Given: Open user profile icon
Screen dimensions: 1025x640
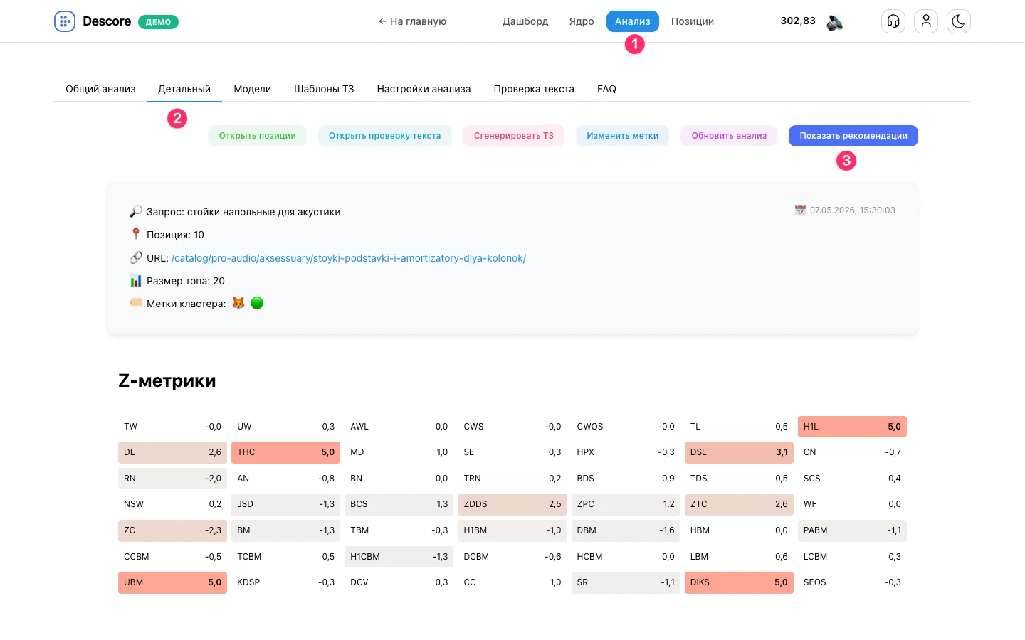Looking at the screenshot, I should (926, 21).
